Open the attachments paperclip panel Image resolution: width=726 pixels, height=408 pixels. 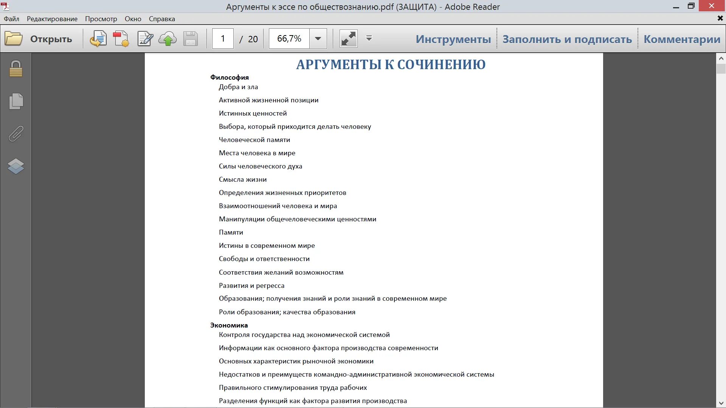click(x=16, y=133)
